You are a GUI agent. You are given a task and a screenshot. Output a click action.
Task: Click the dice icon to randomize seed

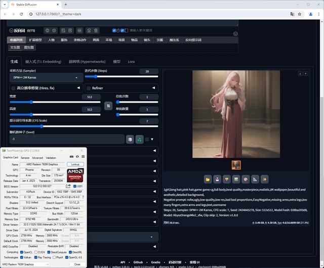pyautogui.click(x=130, y=139)
